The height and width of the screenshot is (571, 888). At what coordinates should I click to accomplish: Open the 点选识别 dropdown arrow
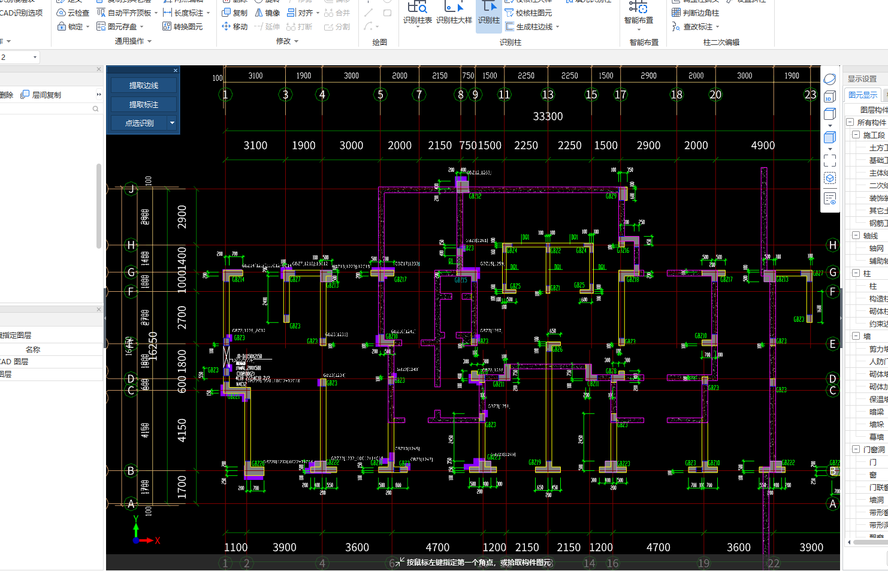click(173, 123)
